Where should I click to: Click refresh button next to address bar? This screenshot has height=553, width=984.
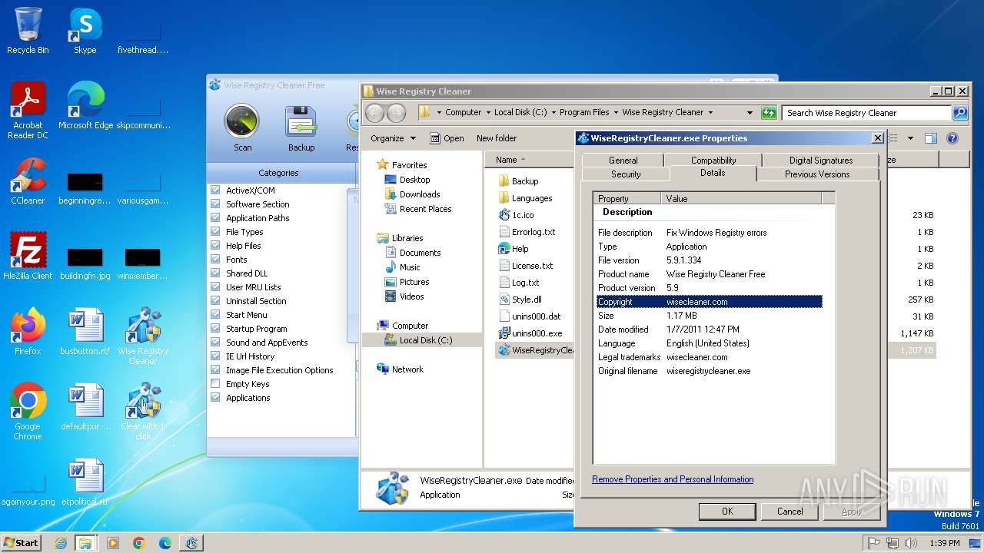coord(769,113)
